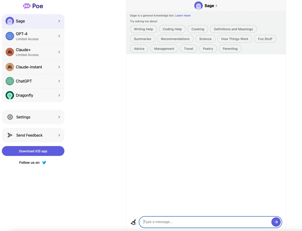Choose the Poetry topic chip
The height and width of the screenshot is (231, 302).
tap(208, 49)
